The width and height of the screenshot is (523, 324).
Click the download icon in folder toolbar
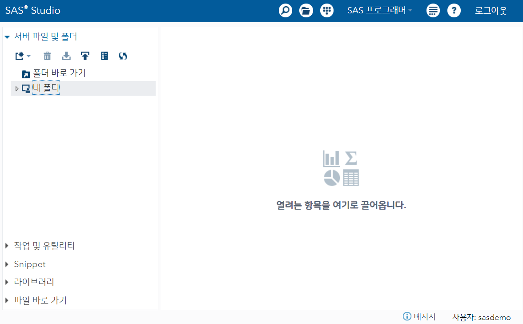coord(66,56)
